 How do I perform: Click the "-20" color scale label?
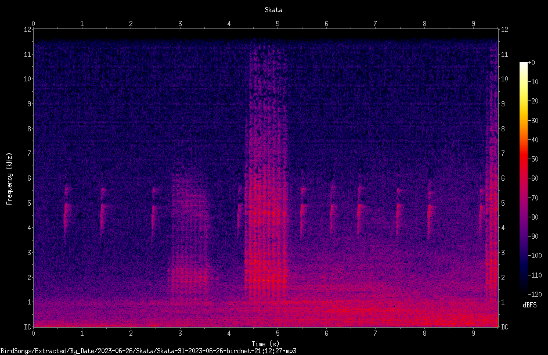(533, 101)
